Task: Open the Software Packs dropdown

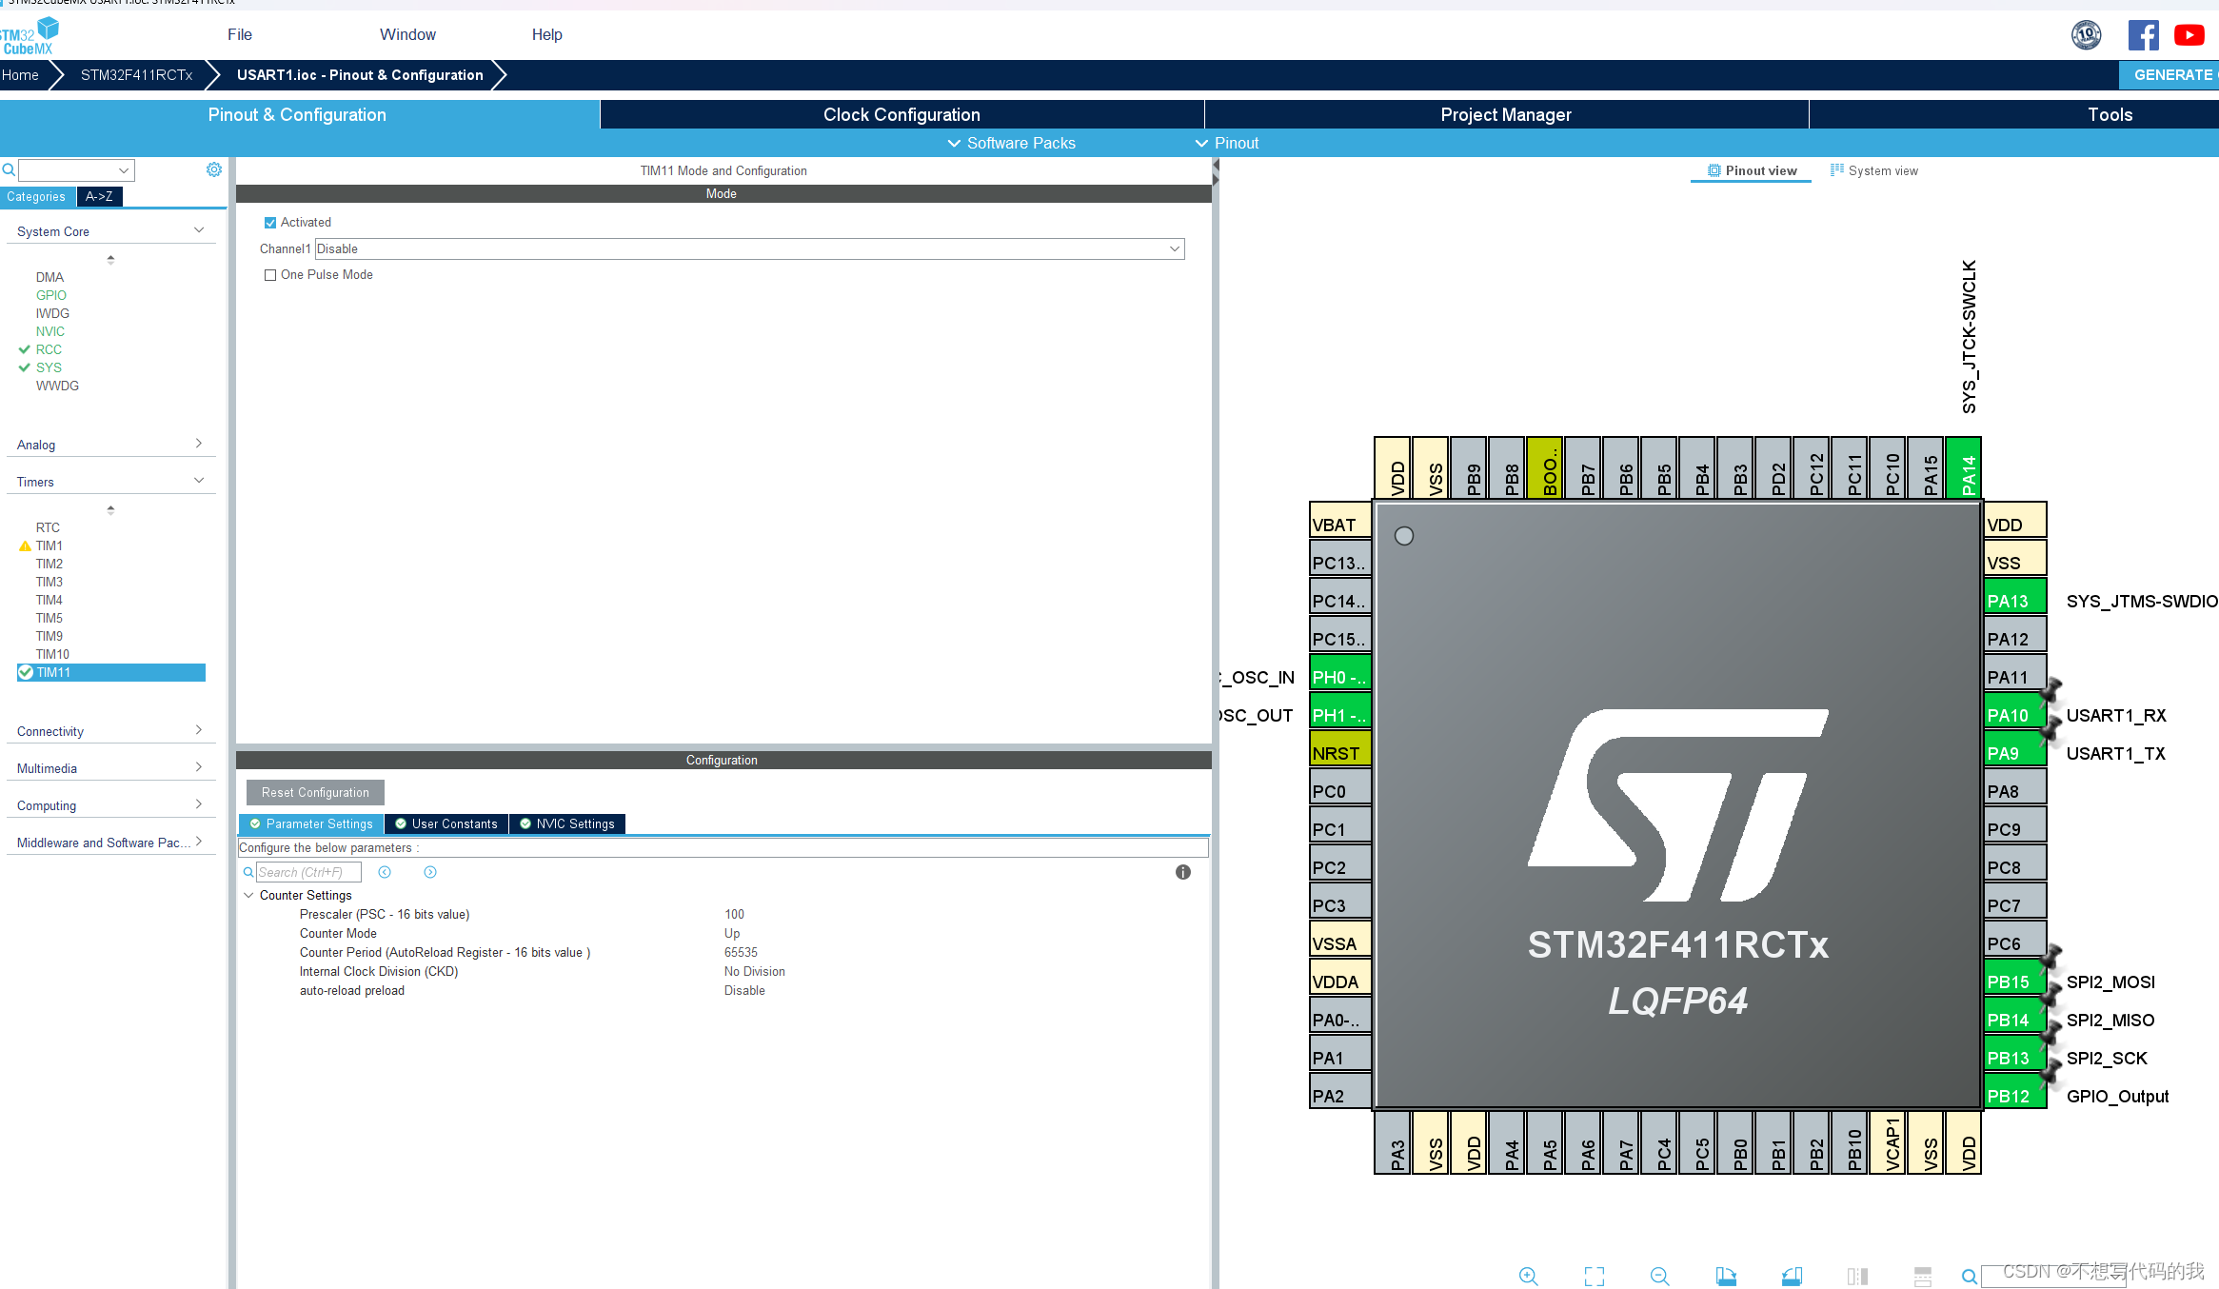Action: coord(1011,143)
